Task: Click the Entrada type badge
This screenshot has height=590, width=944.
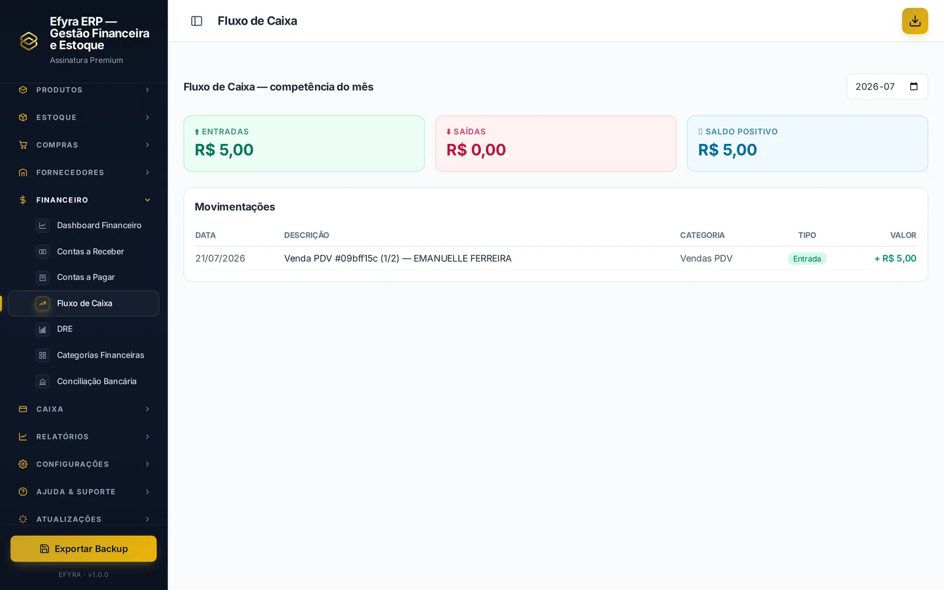Action: 807,258
